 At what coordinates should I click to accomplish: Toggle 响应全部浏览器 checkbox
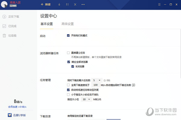coord(69,62)
